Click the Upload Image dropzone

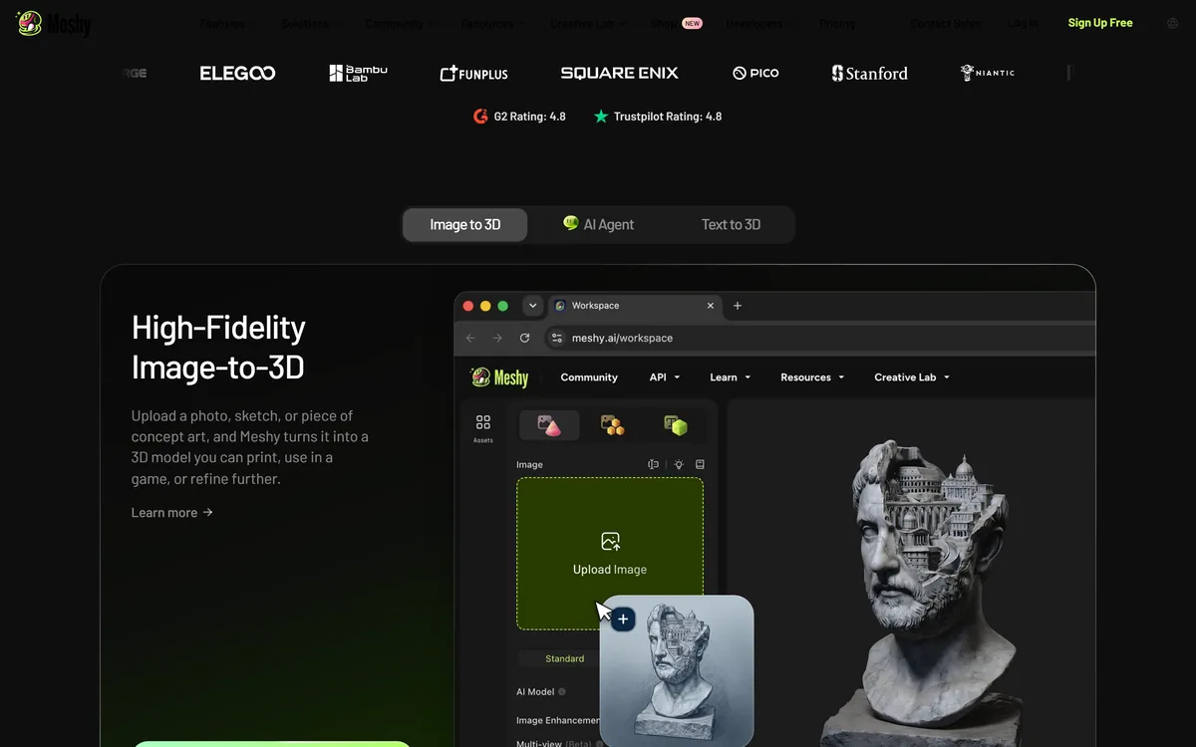tap(610, 554)
